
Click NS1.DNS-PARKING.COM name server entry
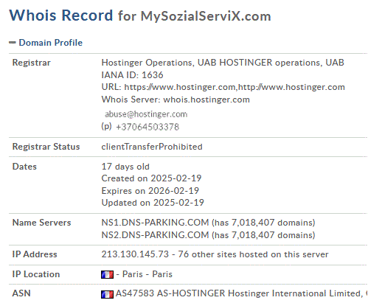[x=208, y=223]
